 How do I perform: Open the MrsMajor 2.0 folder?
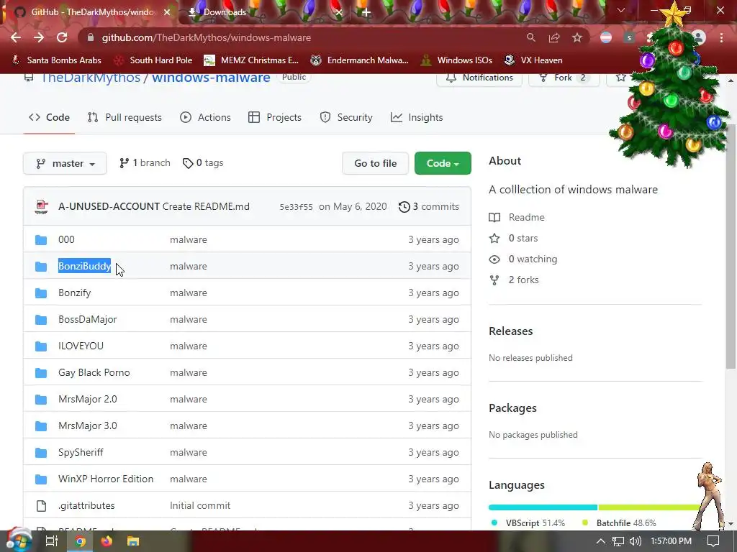click(x=87, y=399)
